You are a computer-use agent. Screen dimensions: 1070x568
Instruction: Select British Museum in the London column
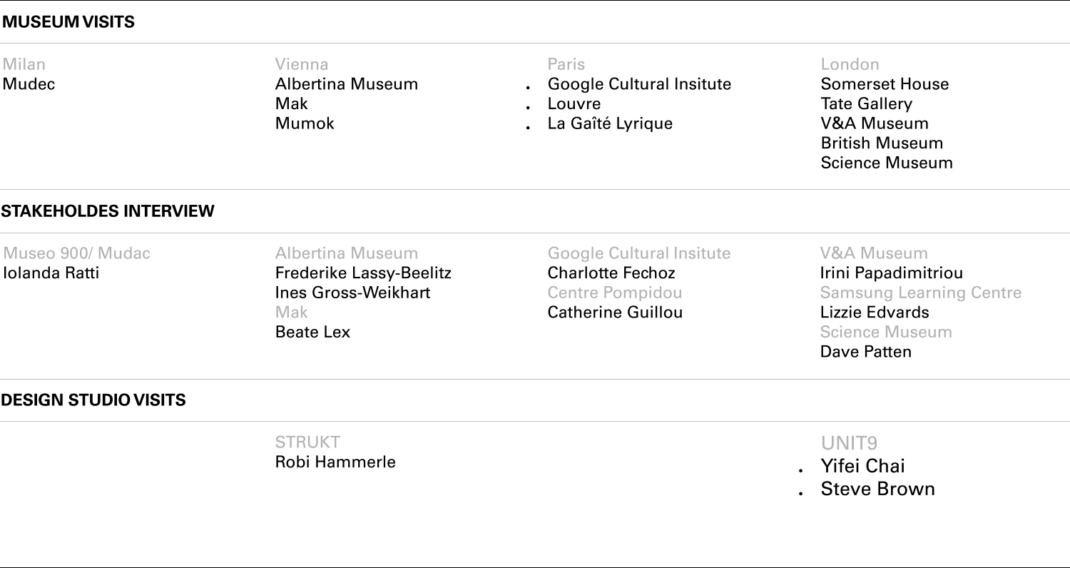coord(882,143)
